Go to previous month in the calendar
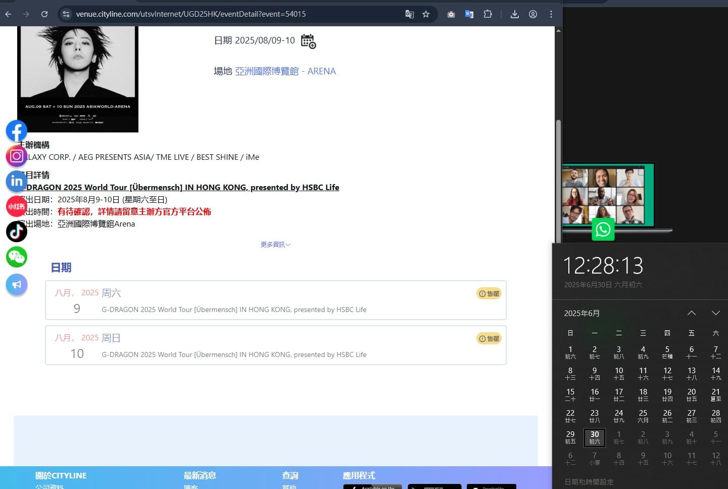Image resolution: width=728 pixels, height=489 pixels. (x=692, y=314)
